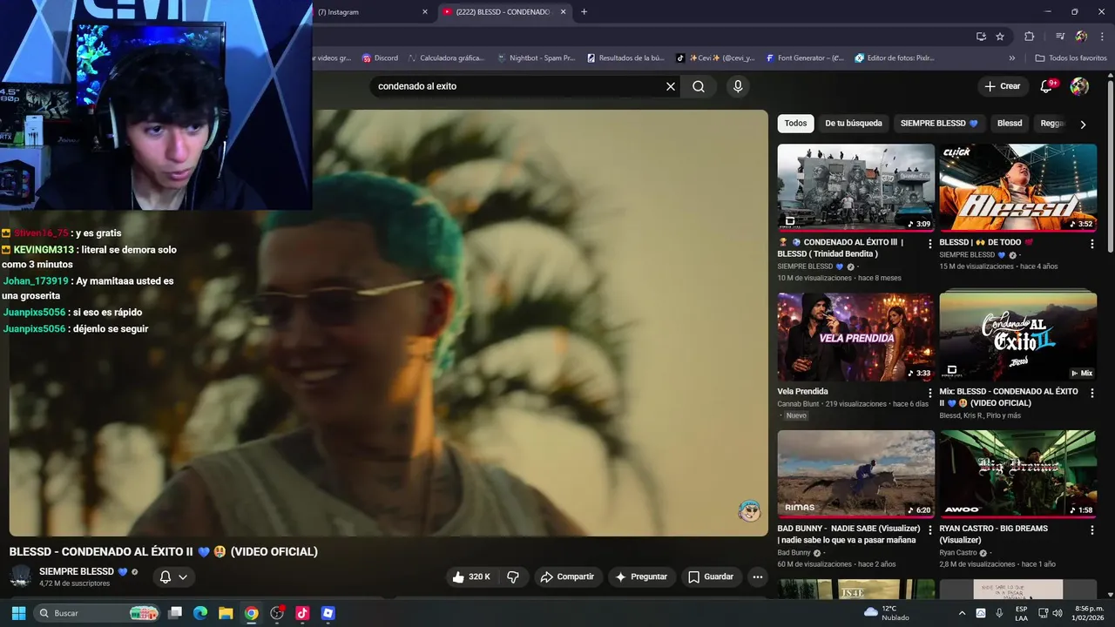Click the video player frame
This screenshot has height=627, width=1115.
pyautogui.click(x=389, y=322)
